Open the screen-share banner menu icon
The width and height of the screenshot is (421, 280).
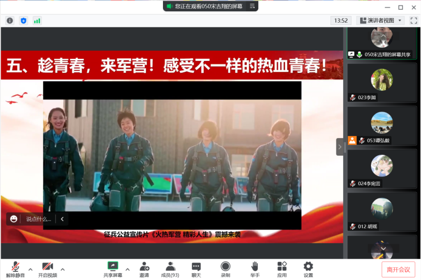coord(252,6)
